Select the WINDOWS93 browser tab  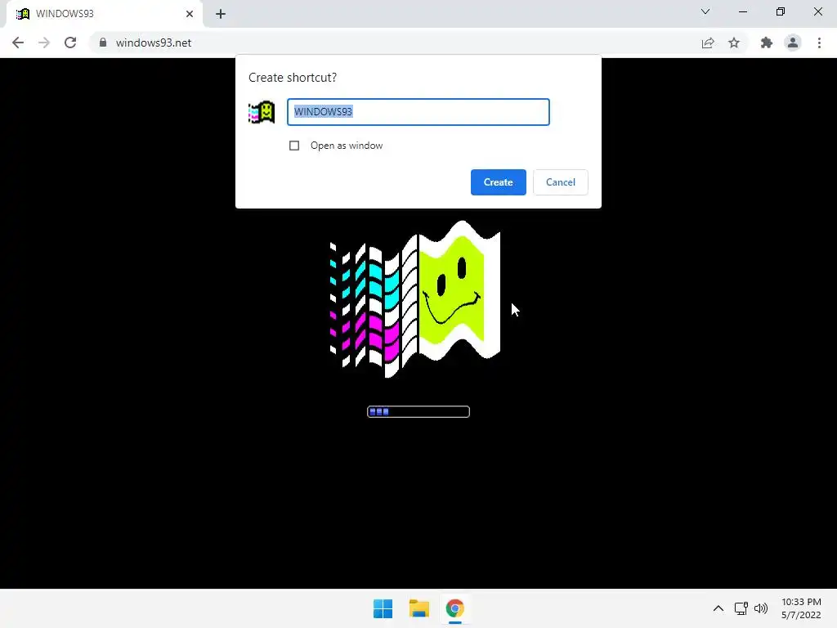point(105,14)
